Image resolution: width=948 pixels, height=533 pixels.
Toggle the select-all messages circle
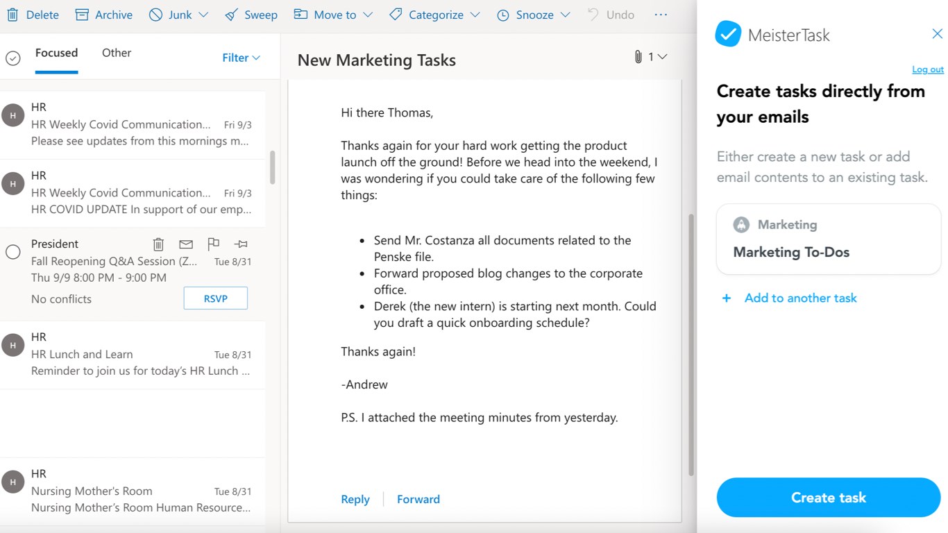pyautogui.click(x=12, y=58)
